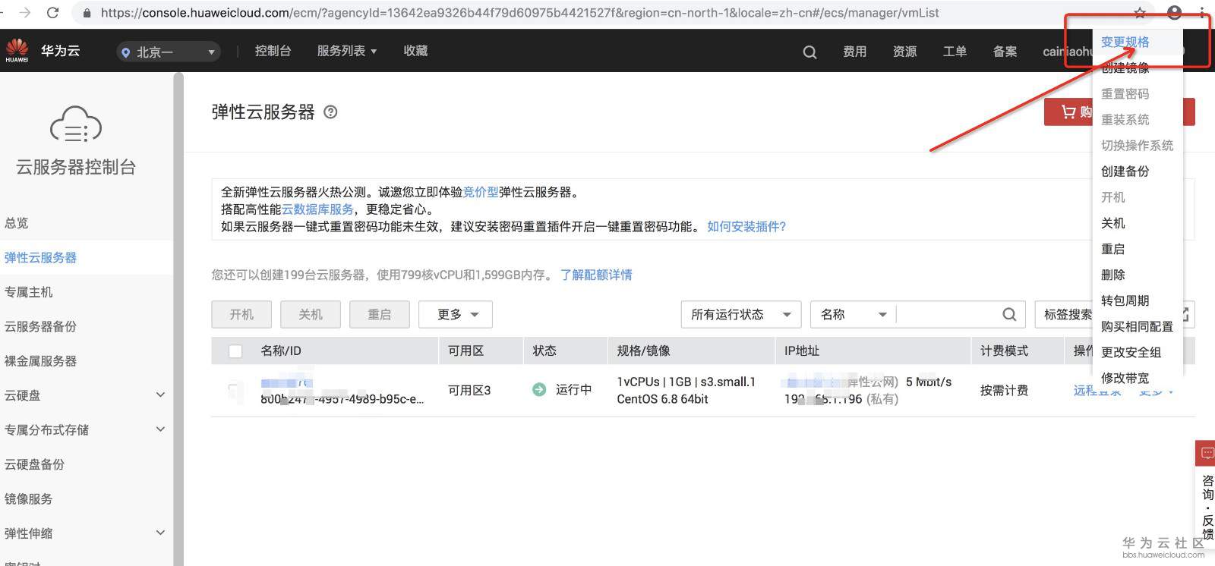Expand the 服务列表 dropdown
This screenshot has width=1215, height=566.
click(x=347, y=51)
